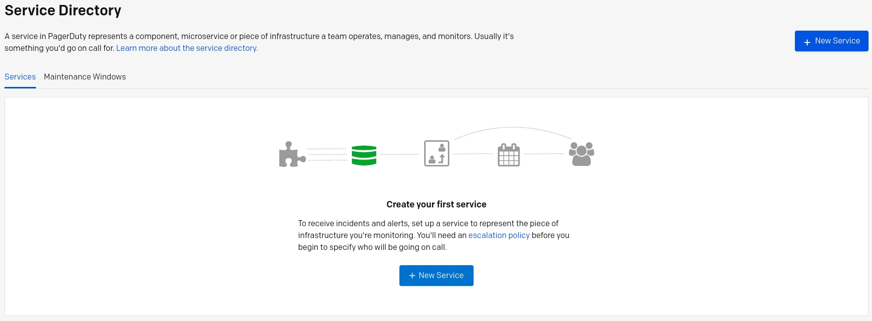Follow the escalation policy link

tap(499, 236)
